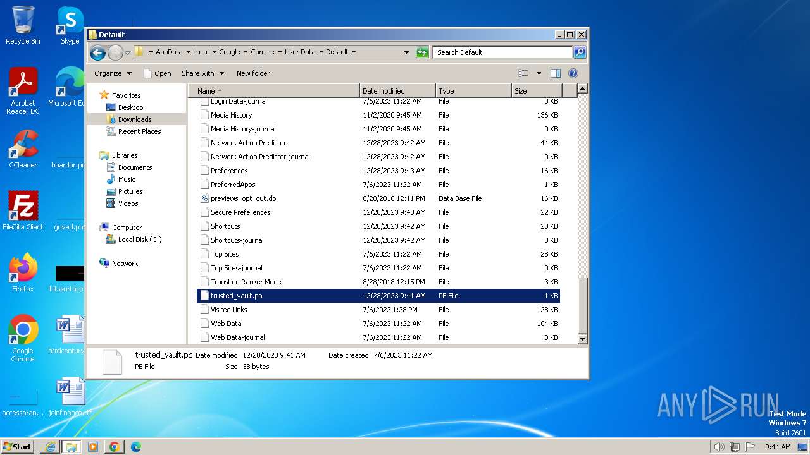
Task: Open Internet Explorer from taskbar
Action: pos(50,447)
